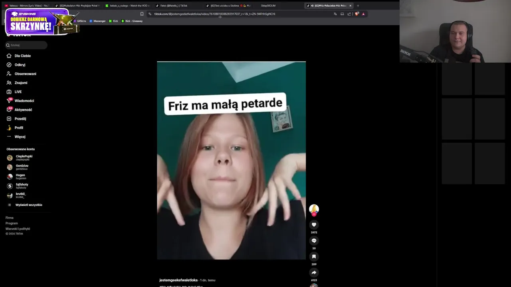The height and width of the screenshot is (287, 511).
Task: Click the Więcej three-dots icon
Action: pyautogui.click(x=9, y=137)
